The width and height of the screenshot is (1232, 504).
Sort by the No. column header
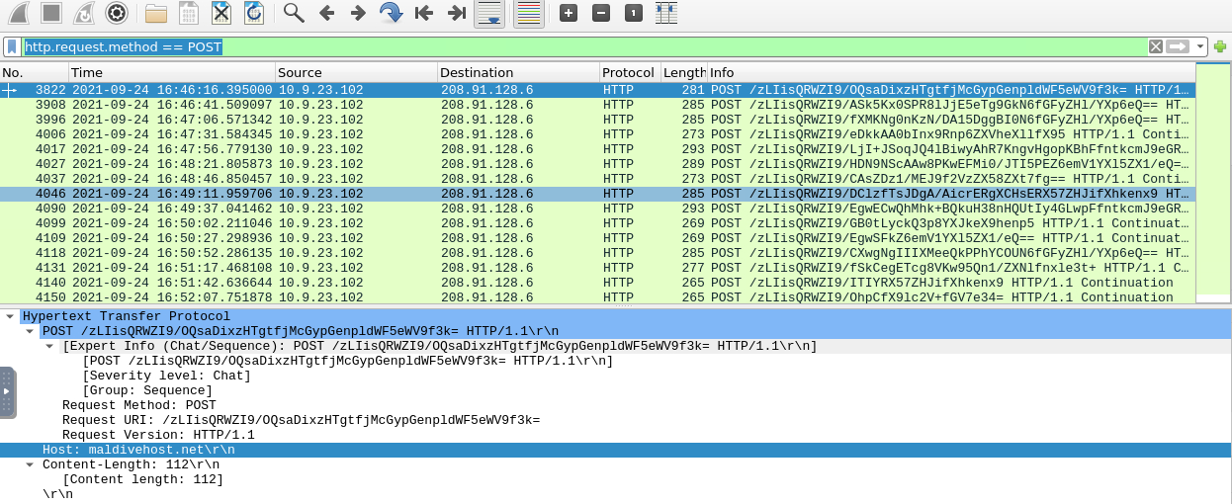coord(35,72)
